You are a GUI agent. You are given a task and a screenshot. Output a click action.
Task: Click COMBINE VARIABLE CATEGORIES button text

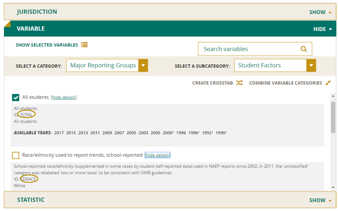[x=286, y=83]
